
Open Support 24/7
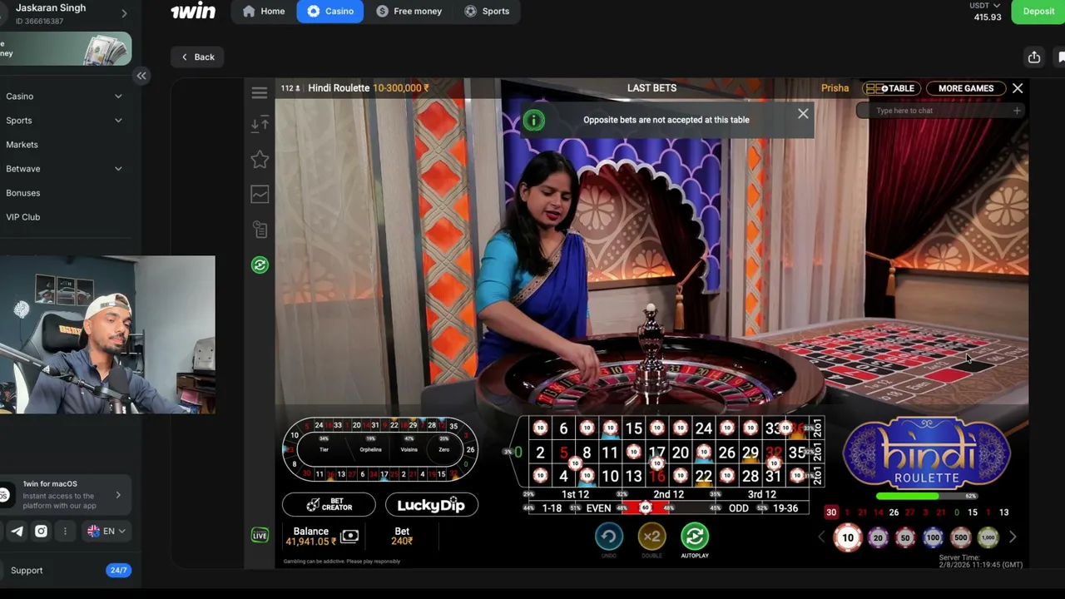point(66,571)
